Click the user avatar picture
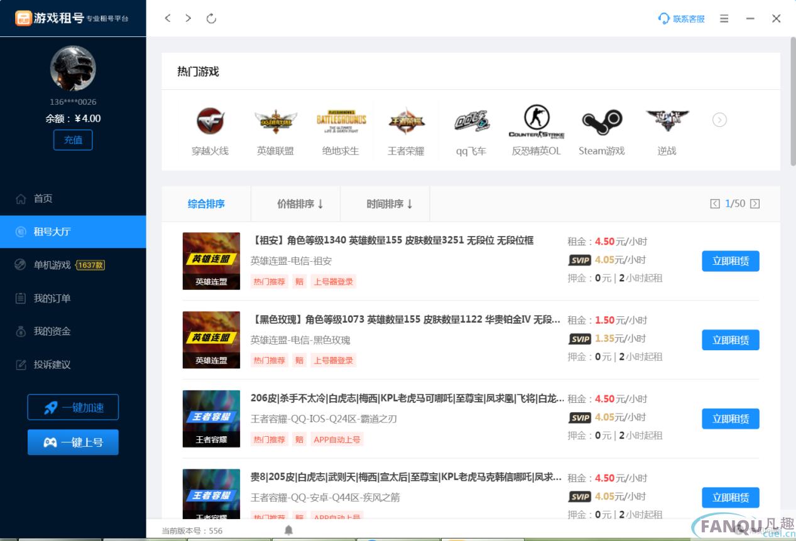Image resolution: width=796 pixels, height=541 pixels. click(x=73, y=68)
